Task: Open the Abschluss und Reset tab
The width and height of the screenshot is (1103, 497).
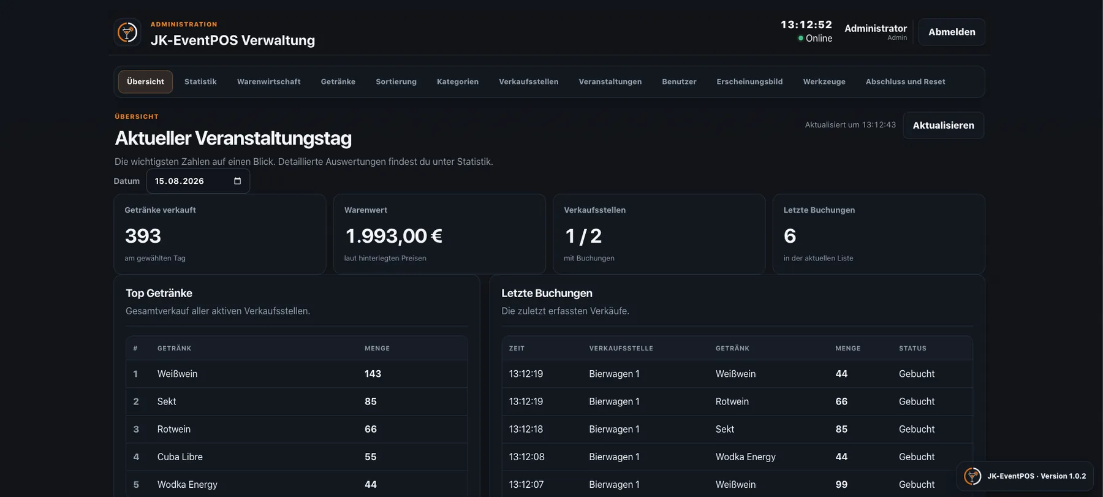Action: [x=905, y=82]
